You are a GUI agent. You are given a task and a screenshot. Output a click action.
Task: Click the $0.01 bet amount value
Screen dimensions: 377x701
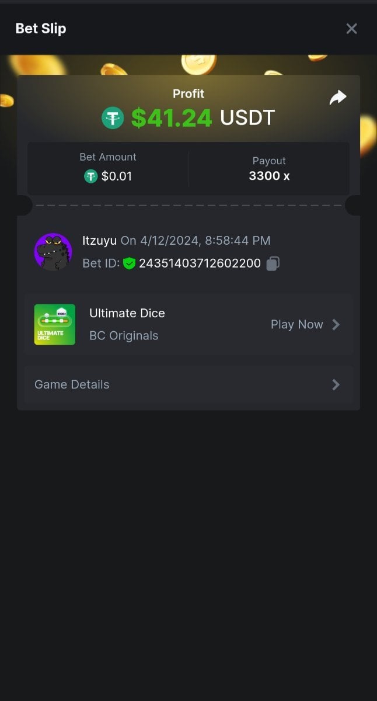pos(117,176)
